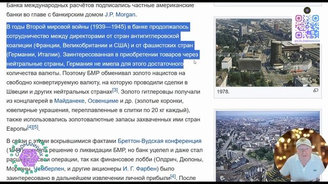Enlarge the 1978 image via expand icon
The image size is (328, 184).
tap(316, 90)
